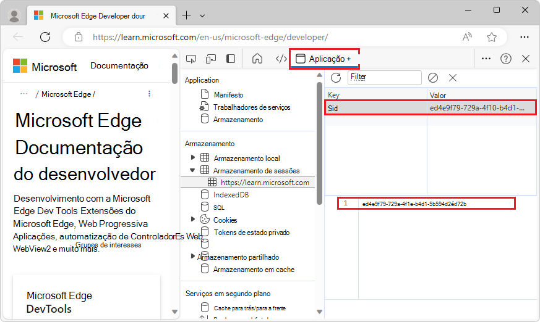Open the DevTools more options ellipsis
Screen dimensions: 540x322
[486, 59]
